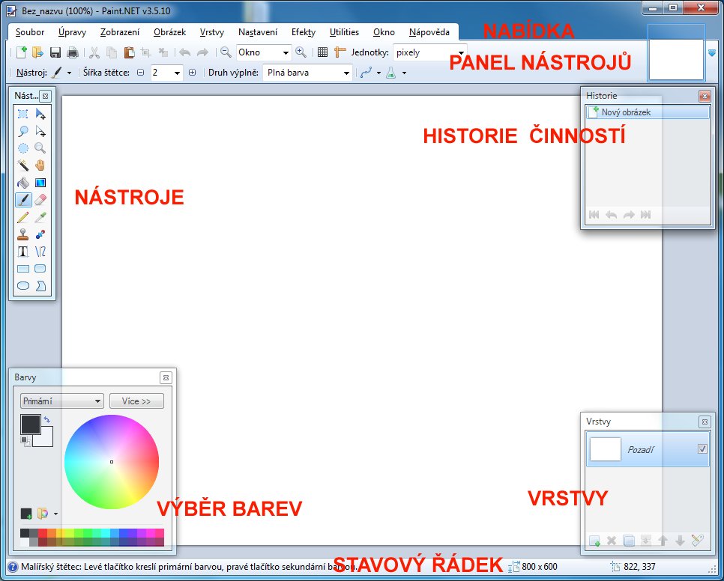Swap primary and secondary colors arrow
The image size is (724, 581).
tap(46, 419)
